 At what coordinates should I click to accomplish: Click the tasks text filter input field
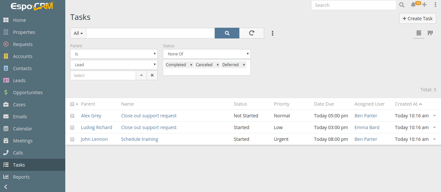[x=150, y=33]
